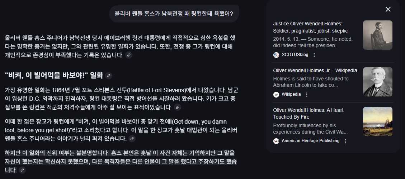Close the sources side panel
This screenshot has width=405, height=179.
click(388, 9)
